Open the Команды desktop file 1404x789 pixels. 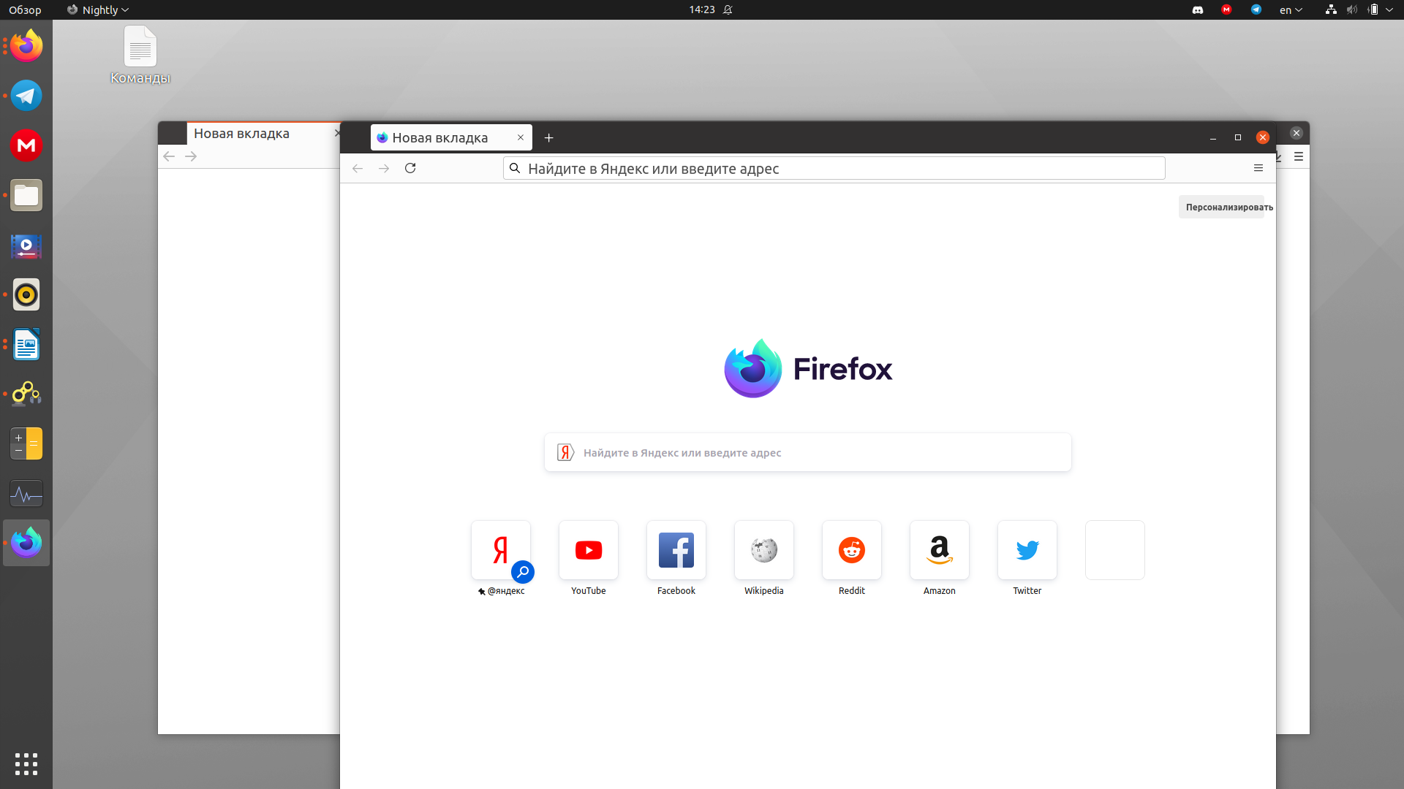click(x=140, y=56)
